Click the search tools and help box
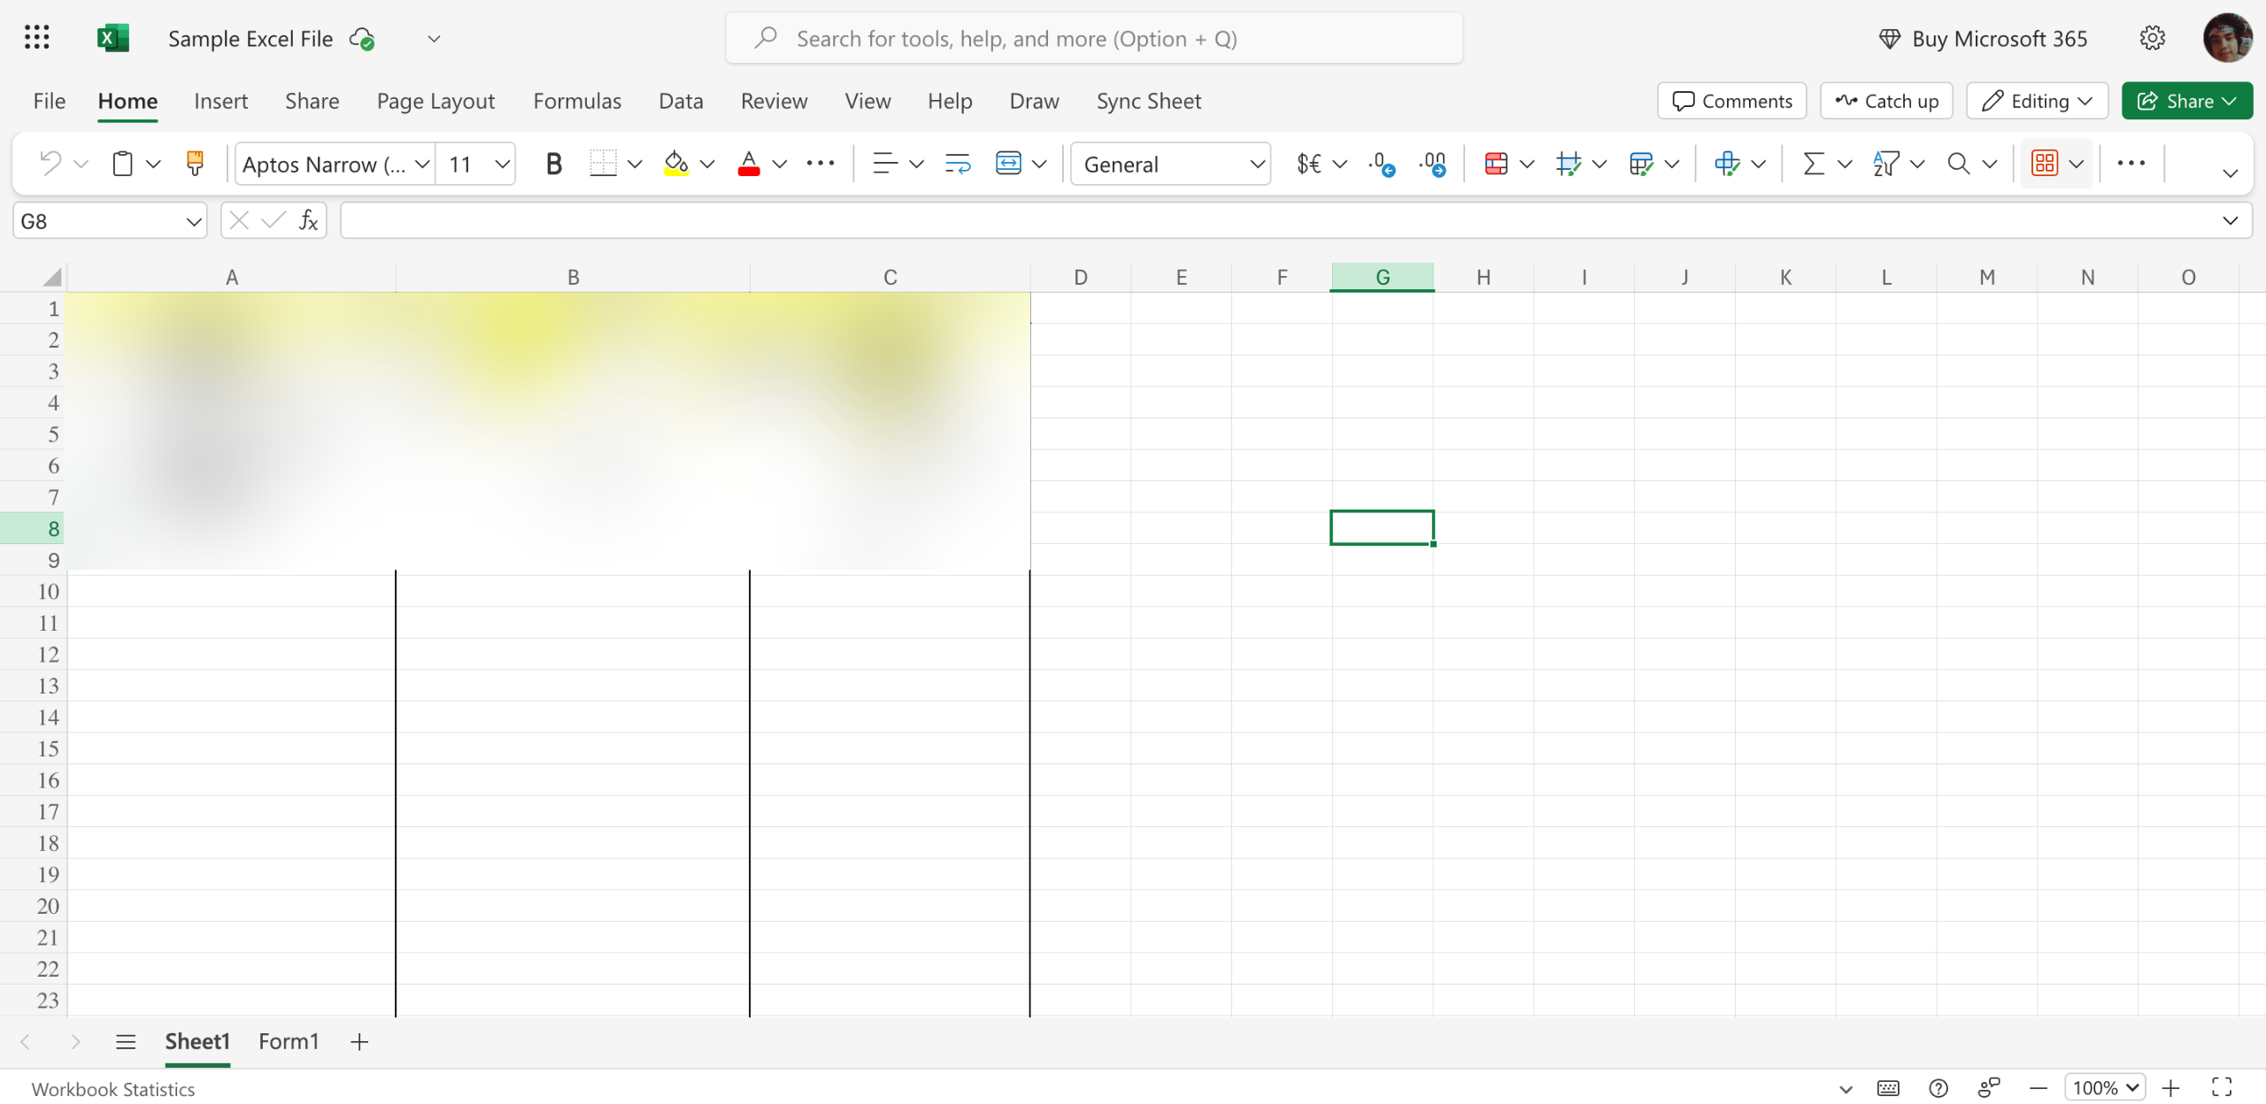The image size is (2266, 1104). pos(1094,38)
